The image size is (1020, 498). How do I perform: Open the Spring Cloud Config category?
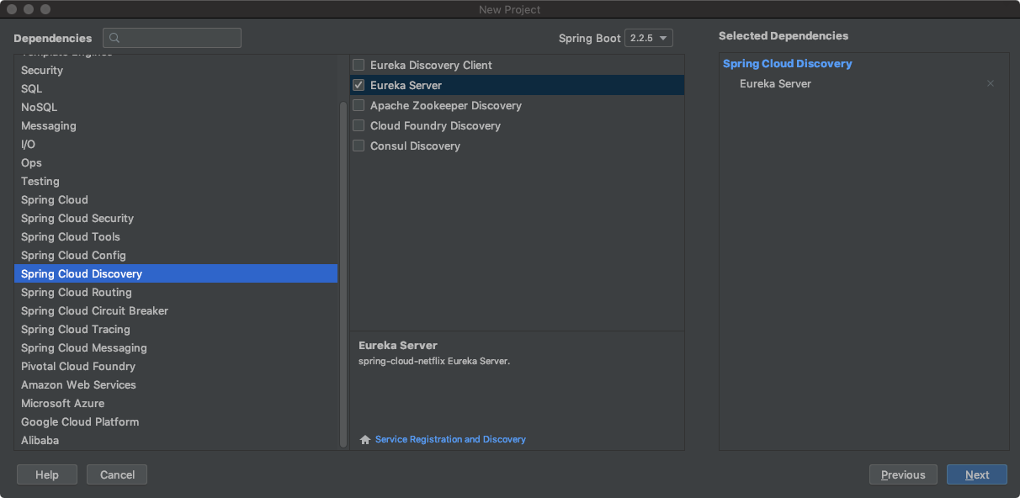(73, 255)
